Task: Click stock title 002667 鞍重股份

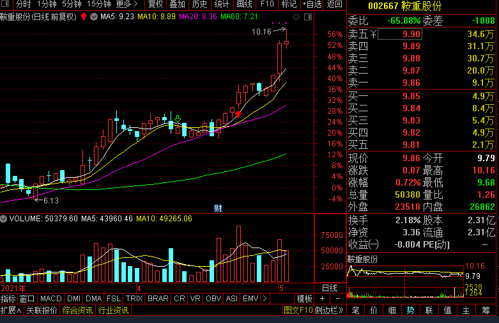Action: pyautogui.click(x=405, y=6)
